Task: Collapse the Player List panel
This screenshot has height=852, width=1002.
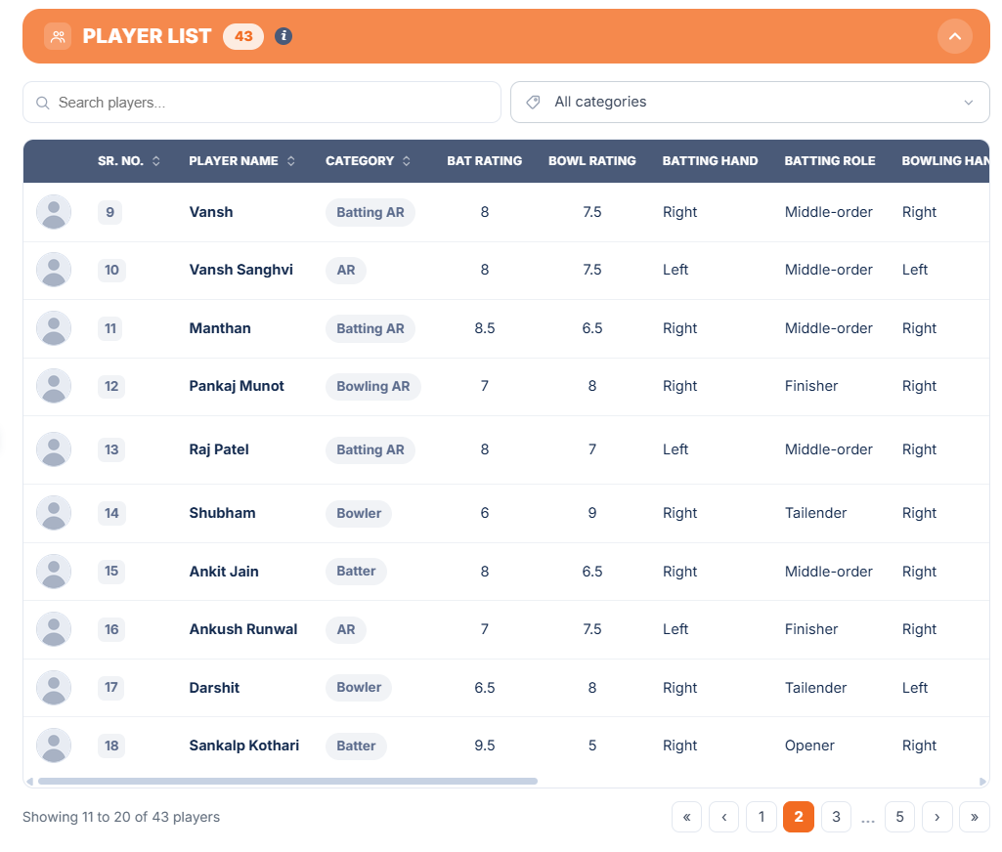Action: (954, 36)
